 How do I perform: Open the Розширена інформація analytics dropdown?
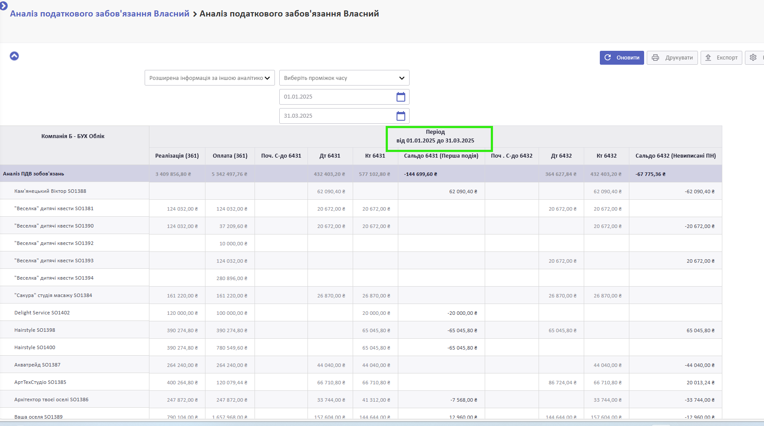tap(209, 78)
